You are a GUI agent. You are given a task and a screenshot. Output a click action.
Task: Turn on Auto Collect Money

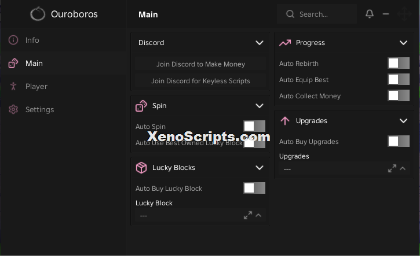pos(399,95)
